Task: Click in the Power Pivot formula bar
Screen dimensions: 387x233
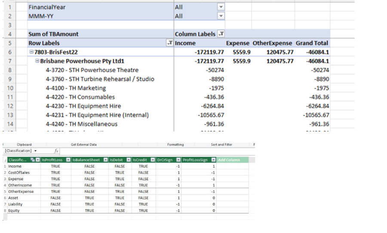Action: tap(157, 151)
